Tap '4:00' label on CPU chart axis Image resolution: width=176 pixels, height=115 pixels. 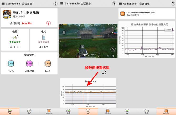coord(128,55)
